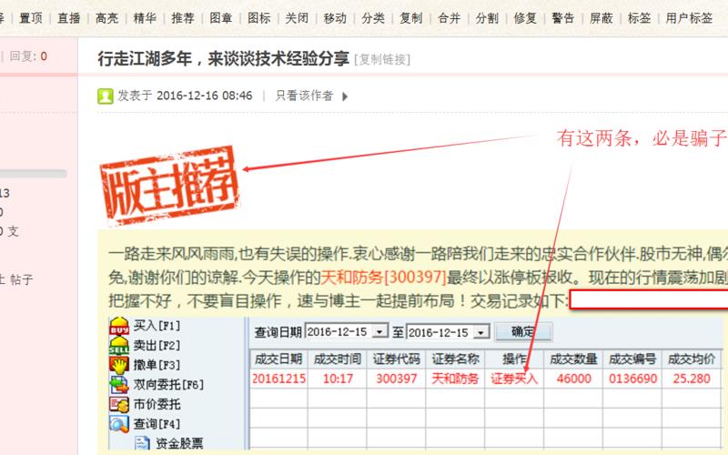Viewport: 728px width, 455px height.
Task: Click the 图标 icon option
Action: tap(259, 18)
